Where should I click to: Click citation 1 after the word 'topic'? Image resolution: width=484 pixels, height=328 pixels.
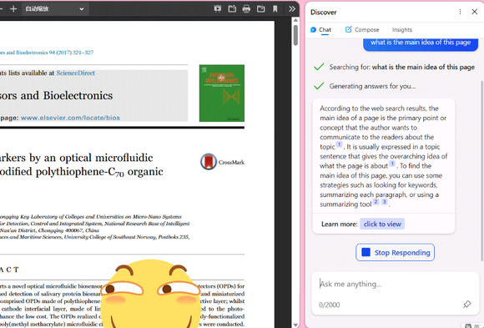[339, 144]
